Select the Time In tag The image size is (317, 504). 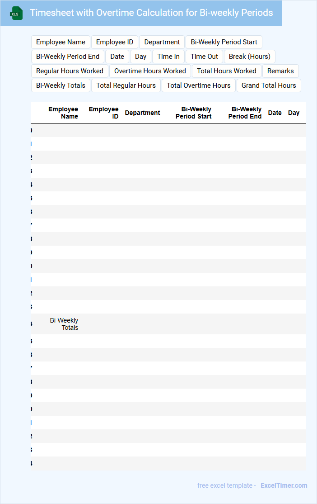coord(168,57)
